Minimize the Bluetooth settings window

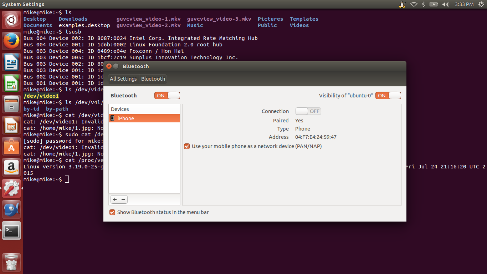pos(116,66)
